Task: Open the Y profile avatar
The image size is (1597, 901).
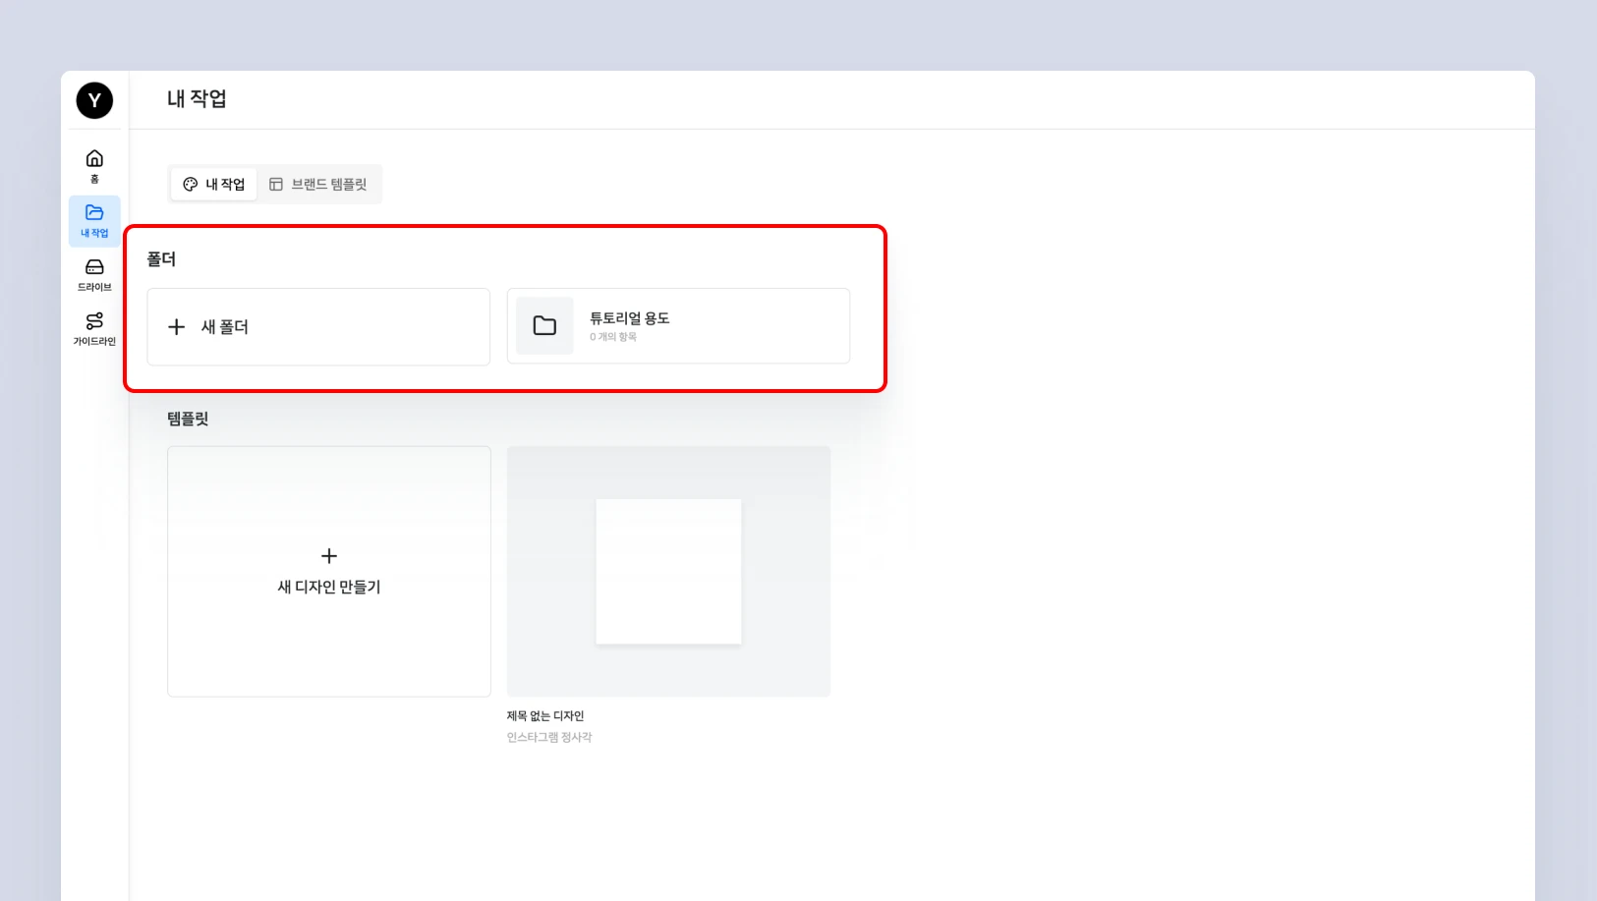Action: pos(94,100)
